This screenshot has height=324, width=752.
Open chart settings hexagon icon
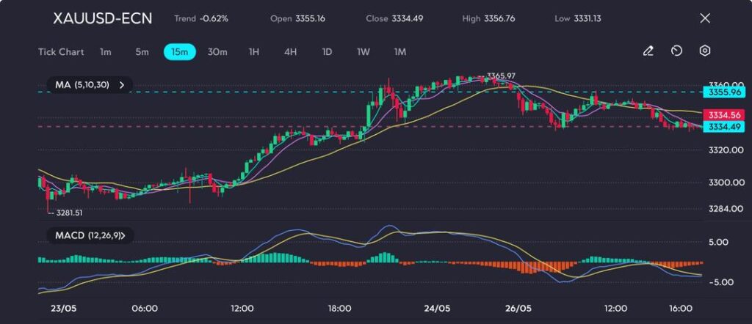point(704,51)
